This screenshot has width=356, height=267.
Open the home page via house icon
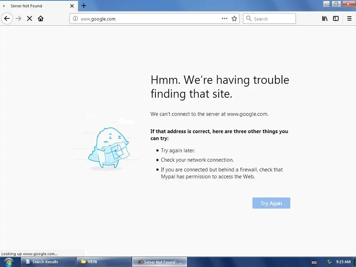point(41,19)
